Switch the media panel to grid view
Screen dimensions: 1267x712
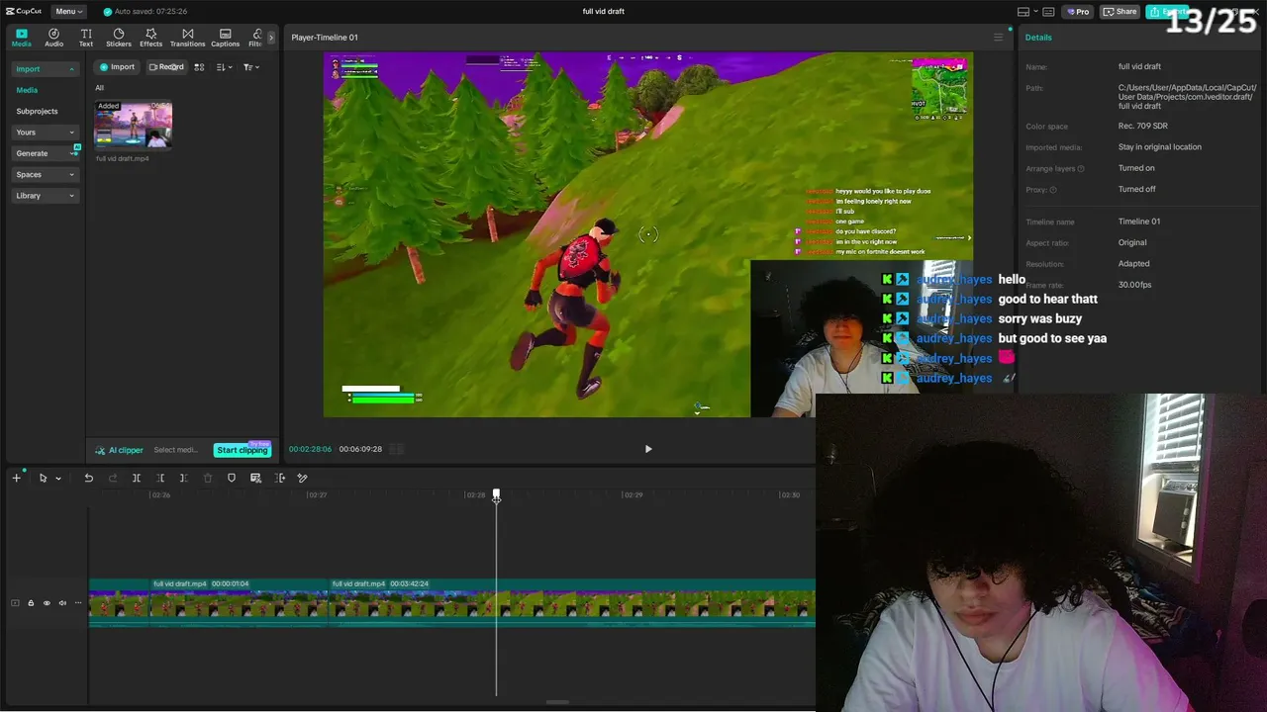(x=199, y=67)
